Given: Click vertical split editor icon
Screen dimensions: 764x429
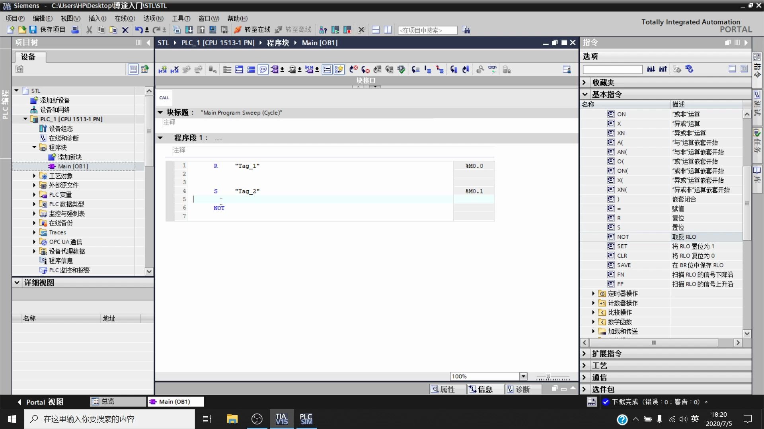Looking at the screenshot, I should [x=388, y=30].
